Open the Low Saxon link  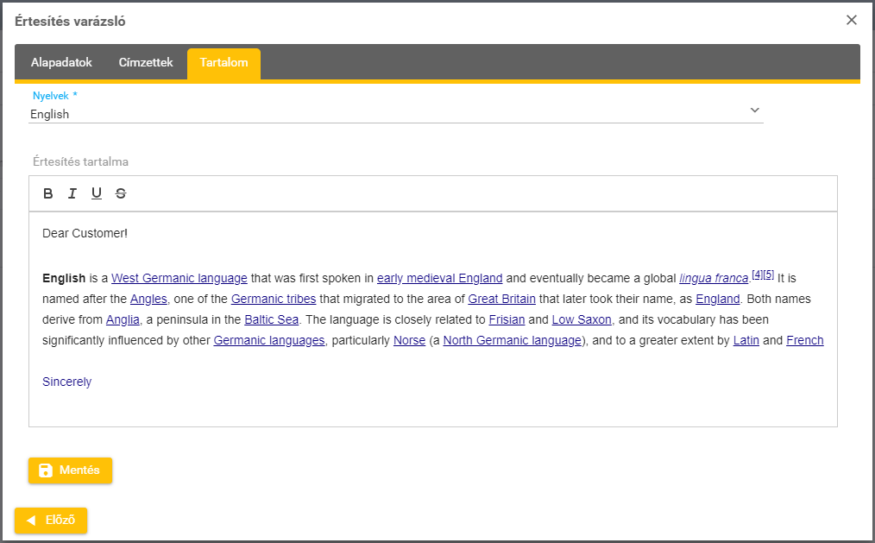click(x=582, y=319)
